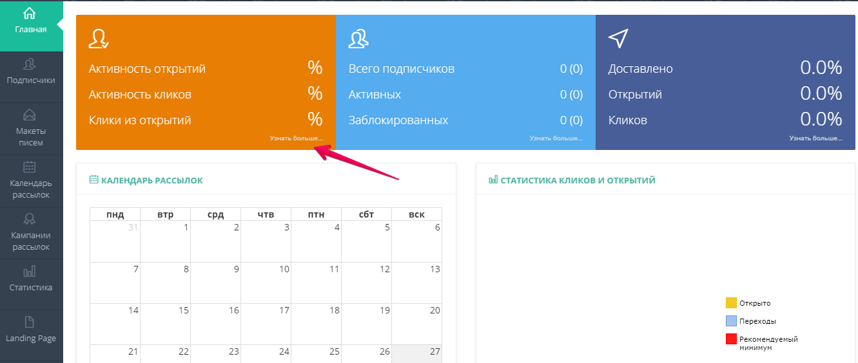This screenshot has height=363, width=858.
Task: Click the blue Переходы legend swatch
Action: click(731, 321)
